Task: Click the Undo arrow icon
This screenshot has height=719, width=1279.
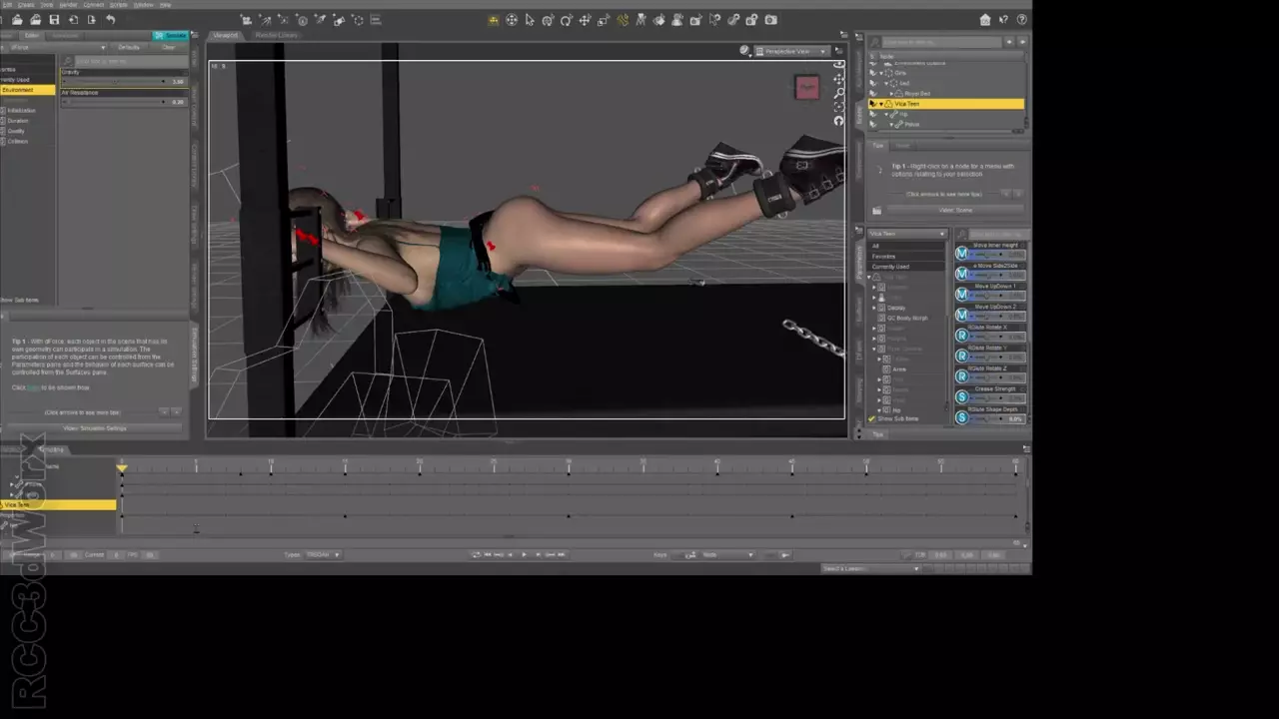Action: click(110, 20)
